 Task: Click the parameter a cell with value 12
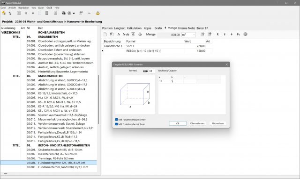[x=165, y=81]
